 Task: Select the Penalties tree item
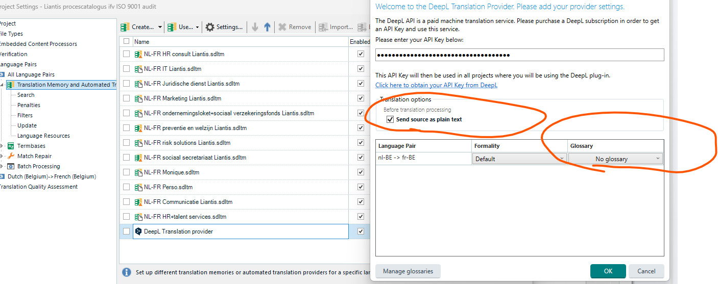pos(29,105)
